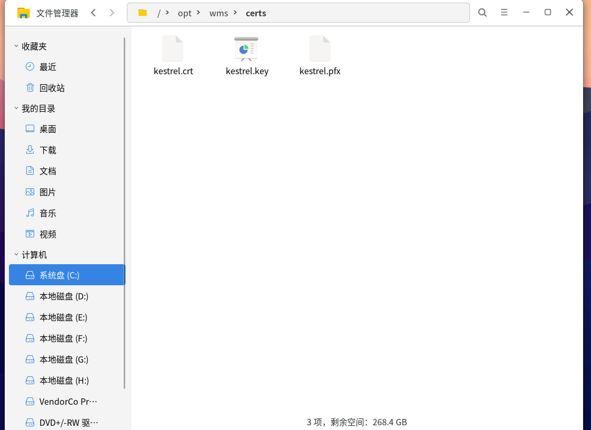Screen dimensions: 591x430
Task: Collapse the 收藏夹 section
Action: (16, 46)
